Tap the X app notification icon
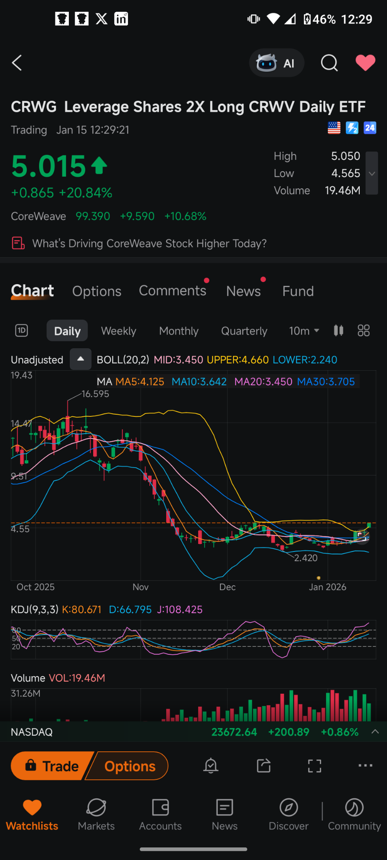 102,19
